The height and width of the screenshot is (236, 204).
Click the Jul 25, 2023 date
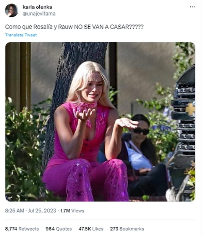pyautogui.click(x=42, y=210)
